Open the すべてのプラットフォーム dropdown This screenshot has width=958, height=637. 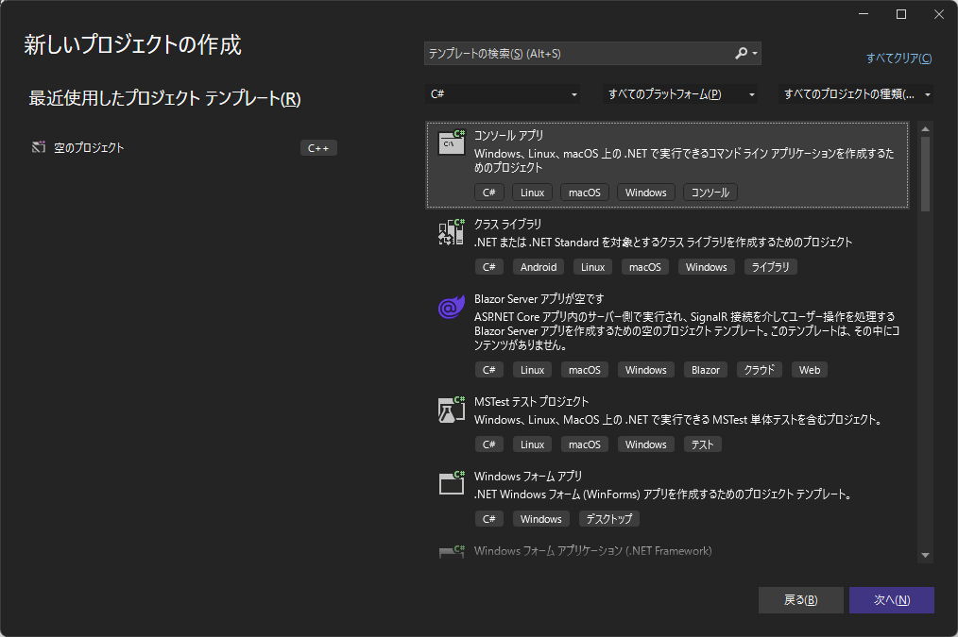680,94
